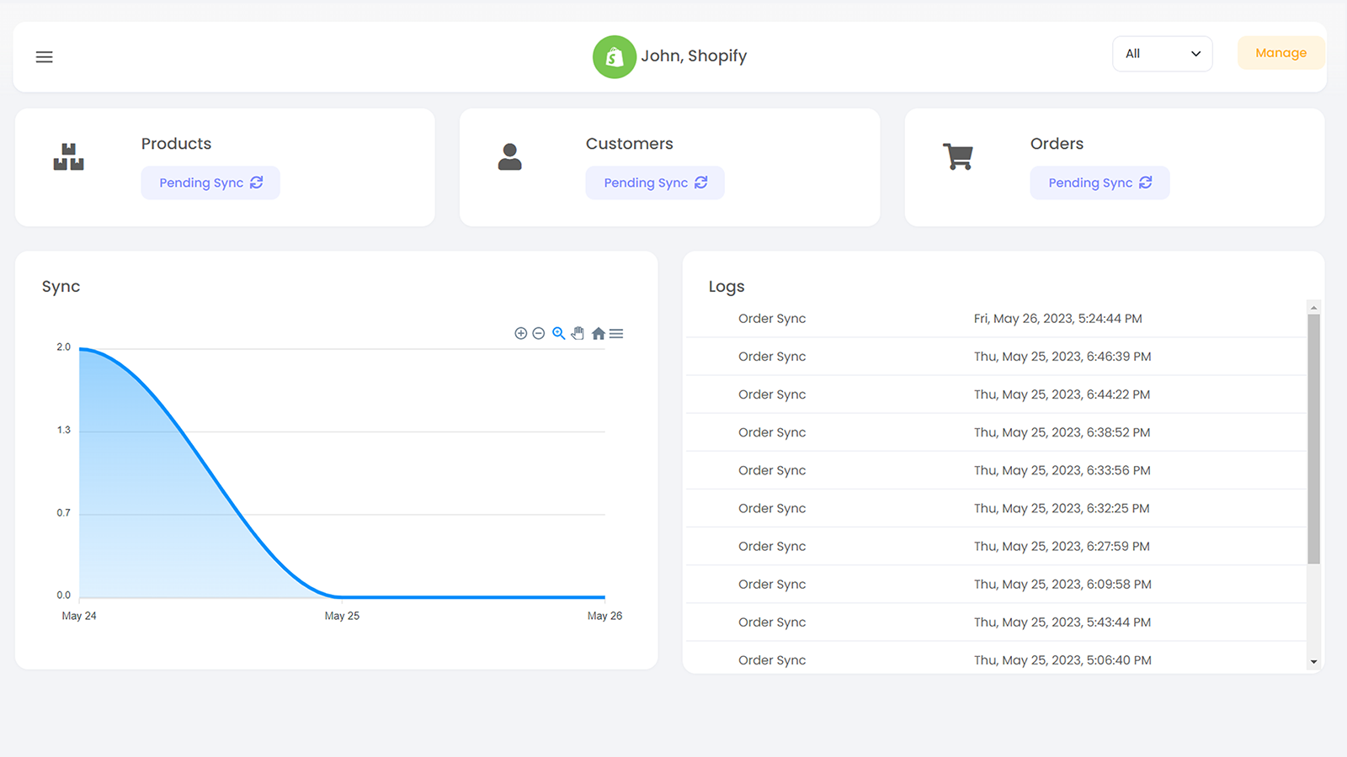
Task: Click Pending Sync under Orders
Action: tap(1099, 183)
